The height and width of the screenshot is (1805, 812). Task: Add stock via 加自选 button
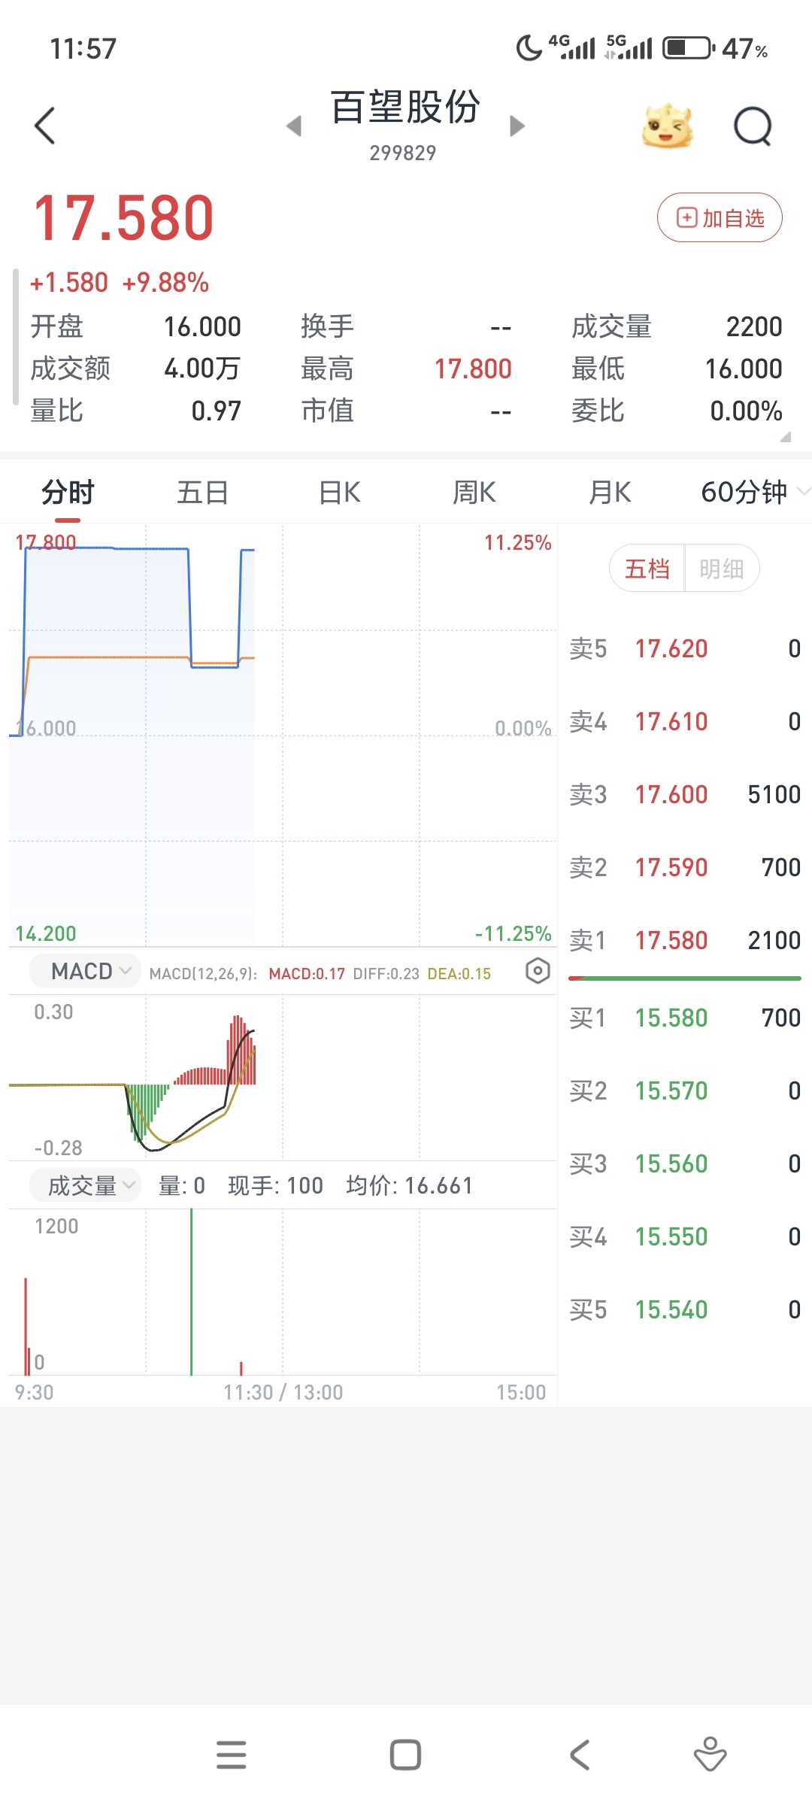(720, 218)
